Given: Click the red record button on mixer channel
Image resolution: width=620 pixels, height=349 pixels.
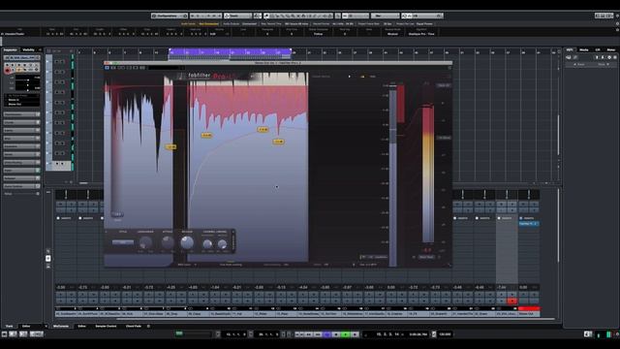Looking at the screenshot, I should (512, 301).
